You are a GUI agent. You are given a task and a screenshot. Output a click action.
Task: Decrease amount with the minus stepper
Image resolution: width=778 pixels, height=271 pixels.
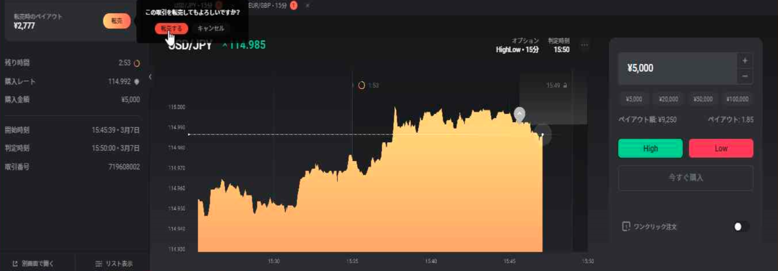pyautogui.click(x=745, y=76)
